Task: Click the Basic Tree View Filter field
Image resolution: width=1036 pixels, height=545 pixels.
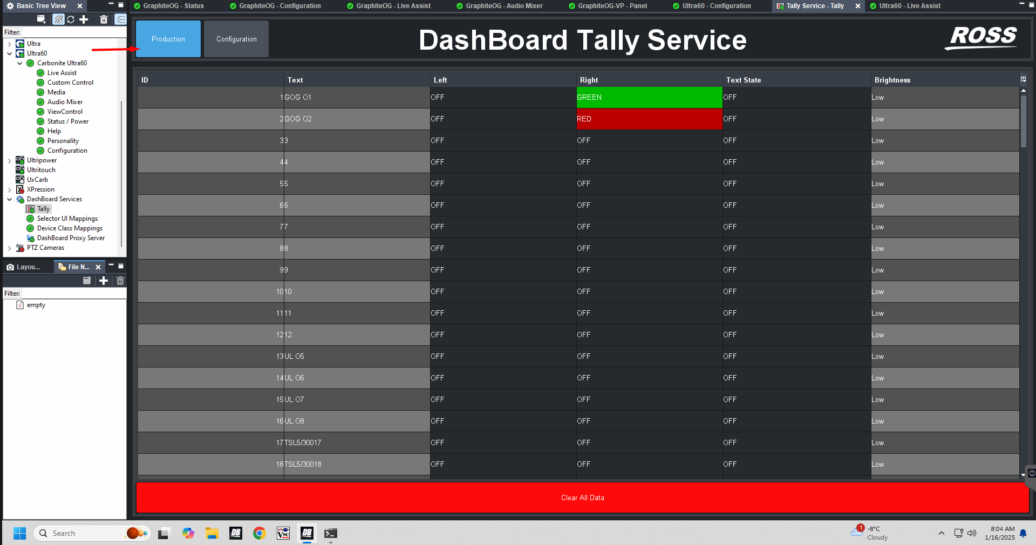Action: [x=73, y=32]
